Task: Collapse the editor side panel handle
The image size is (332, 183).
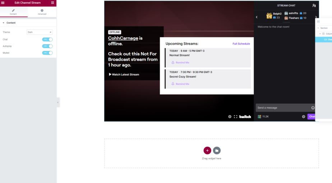Action: point(58,102)
